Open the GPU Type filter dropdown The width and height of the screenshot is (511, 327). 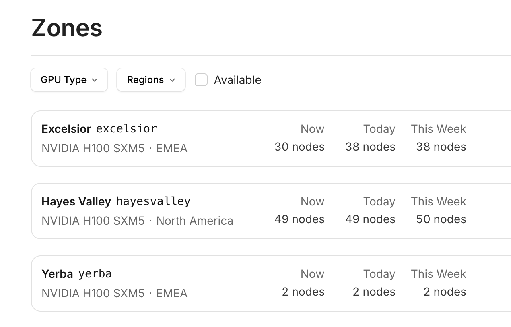coord(69,80)
